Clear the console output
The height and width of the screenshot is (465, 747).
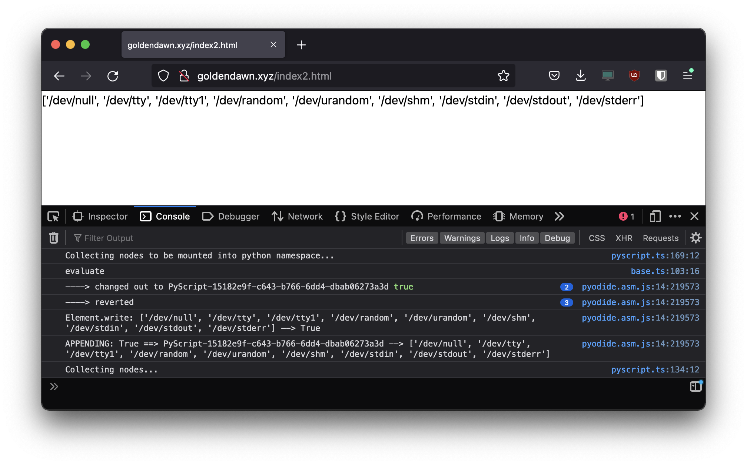pyautogui.click(x=54, y=238)
